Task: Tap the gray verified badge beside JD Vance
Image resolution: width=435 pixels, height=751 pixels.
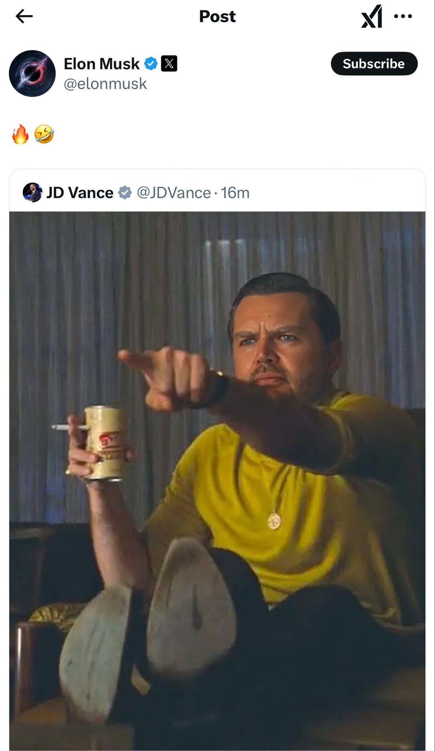Action: coord(125,193)
